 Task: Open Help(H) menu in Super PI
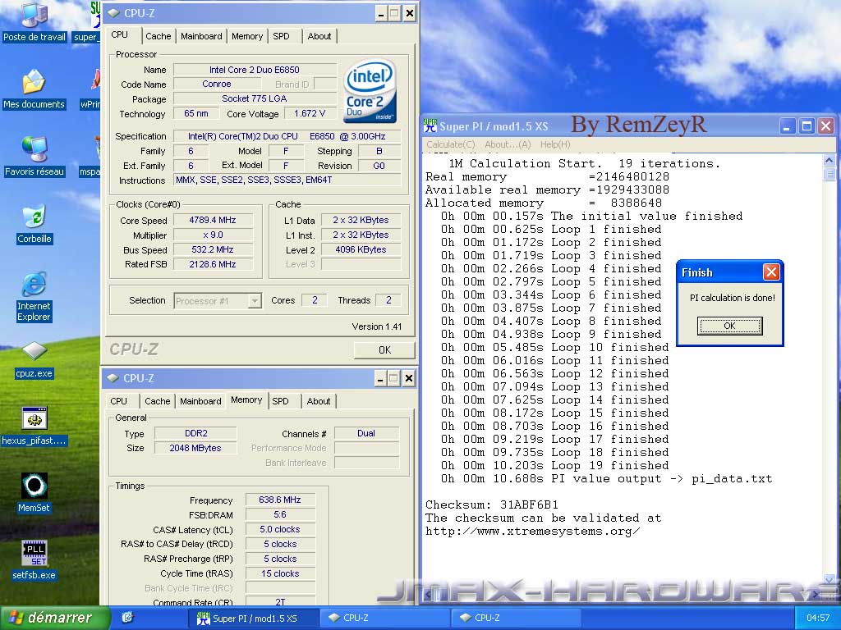(x=555, y=144)
